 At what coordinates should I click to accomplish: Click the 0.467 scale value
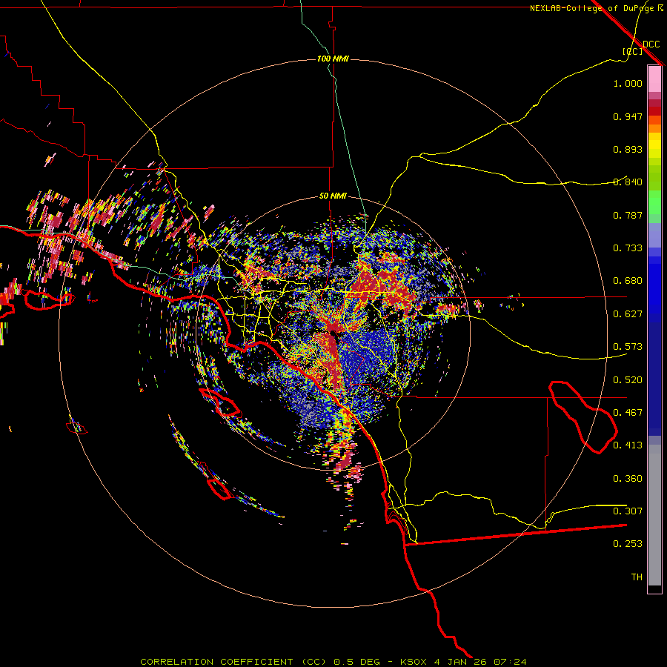[628, 413]
